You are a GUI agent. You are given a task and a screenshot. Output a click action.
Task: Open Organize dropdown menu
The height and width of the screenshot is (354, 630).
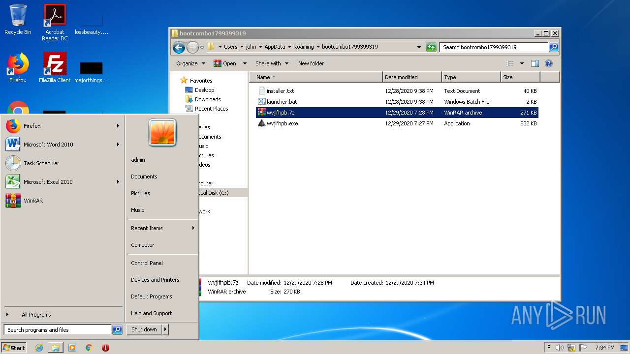(190, 63)
